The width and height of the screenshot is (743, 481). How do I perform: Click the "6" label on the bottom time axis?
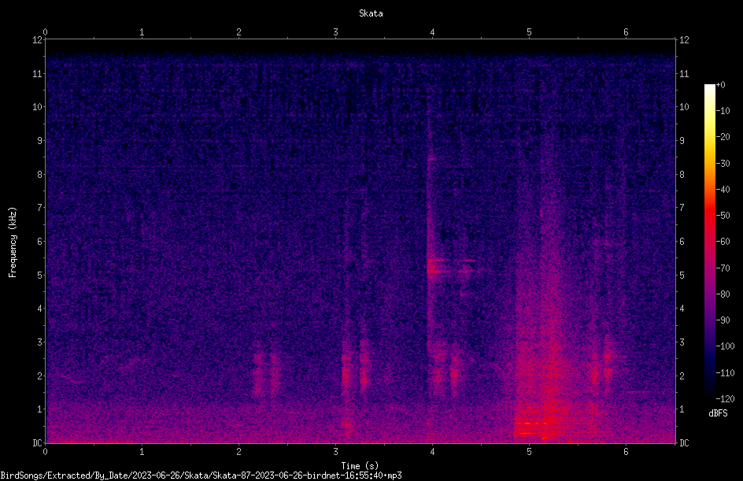pos(626,452)
